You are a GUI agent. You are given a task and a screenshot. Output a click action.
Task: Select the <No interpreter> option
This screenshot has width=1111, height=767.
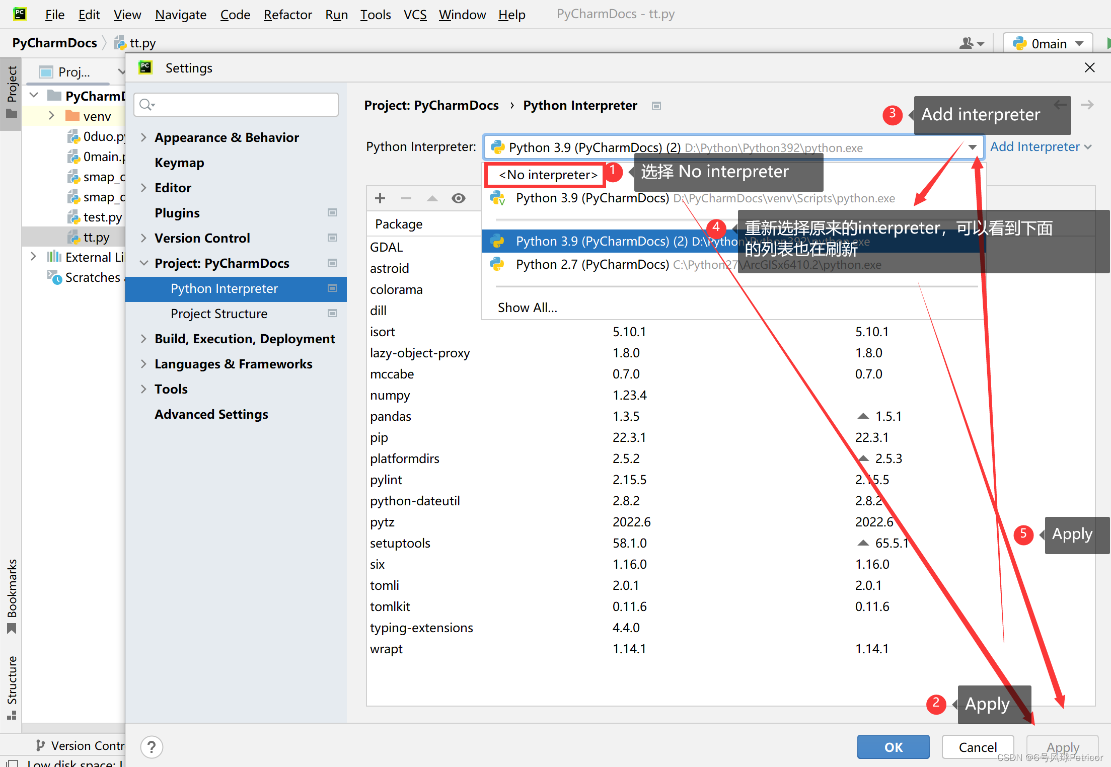[548, 175]
